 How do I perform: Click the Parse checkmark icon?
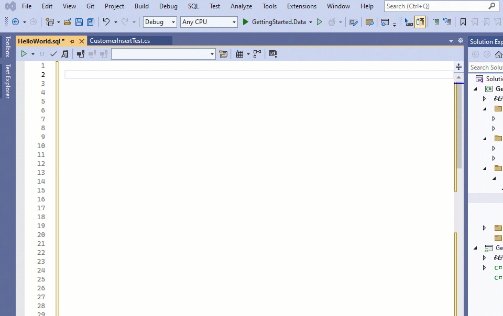tap(53, 54)
